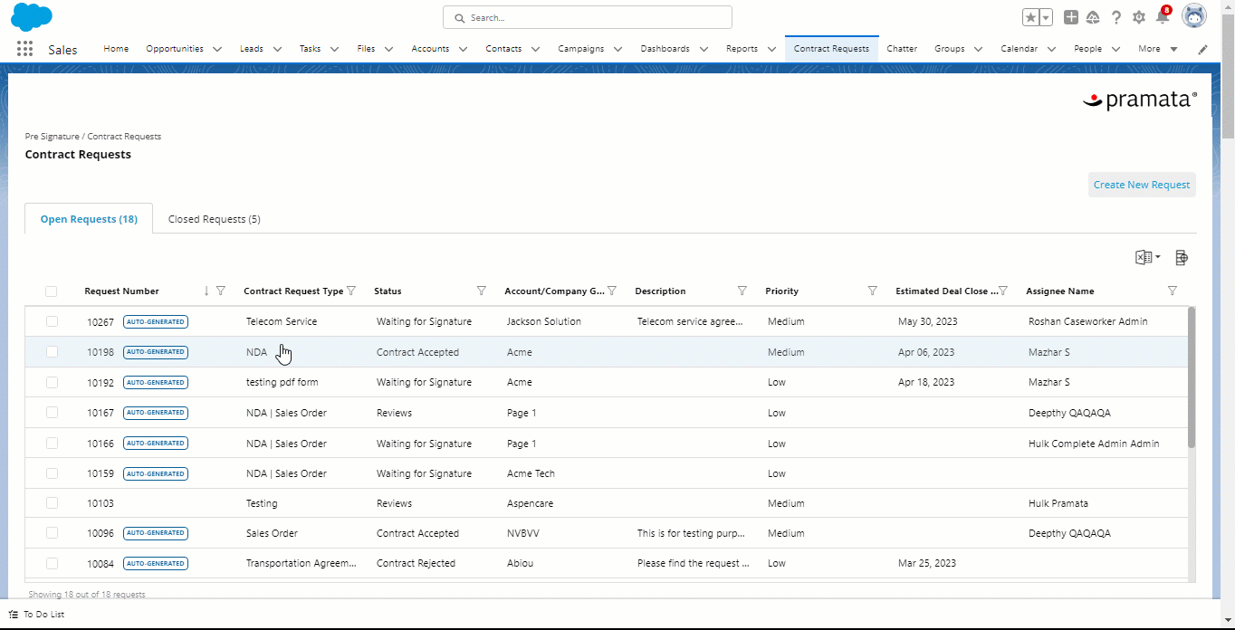The image size is (1235, 630).
Task: Check the box for request 10167
Action: click(x=52, y=412)
